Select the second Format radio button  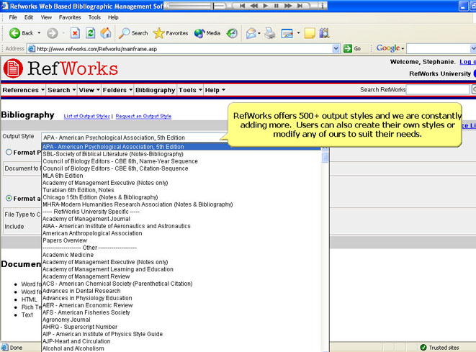(9, 198)
